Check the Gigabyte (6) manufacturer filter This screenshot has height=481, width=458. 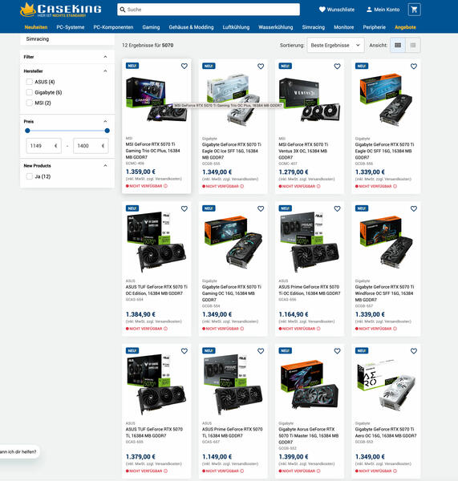[29, 92]
